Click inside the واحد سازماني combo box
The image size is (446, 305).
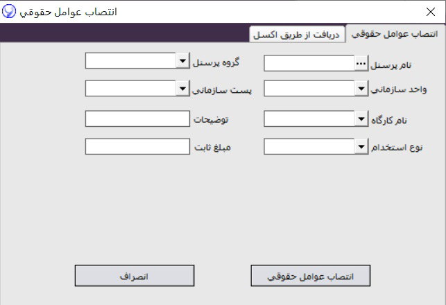click(309, 89)
